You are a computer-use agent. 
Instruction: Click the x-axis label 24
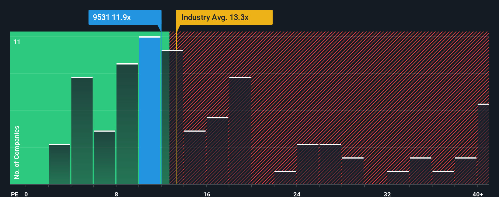click(297, 194)
